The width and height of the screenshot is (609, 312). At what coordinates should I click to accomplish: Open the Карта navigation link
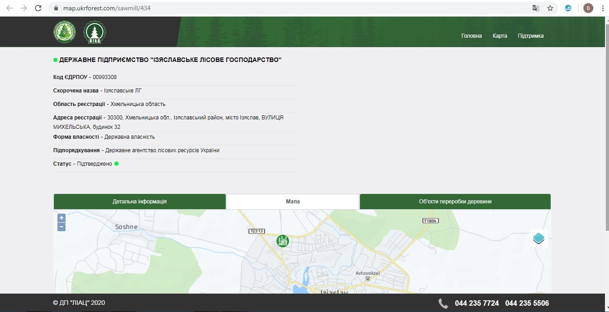point(499,36)
